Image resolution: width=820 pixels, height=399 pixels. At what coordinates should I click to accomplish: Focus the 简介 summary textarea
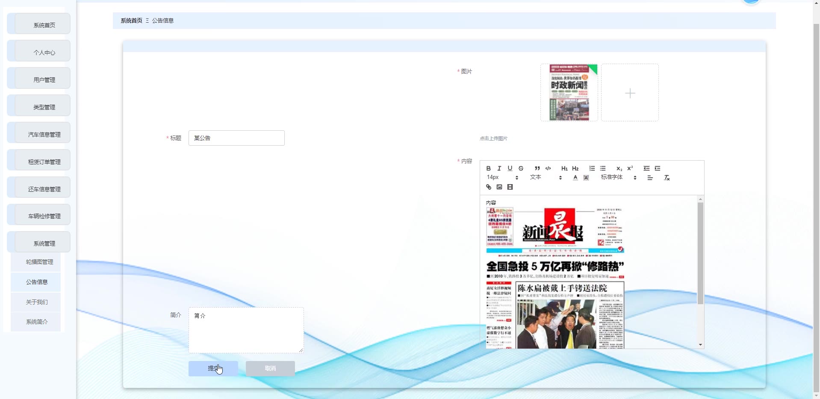click(x=246, y=330)
